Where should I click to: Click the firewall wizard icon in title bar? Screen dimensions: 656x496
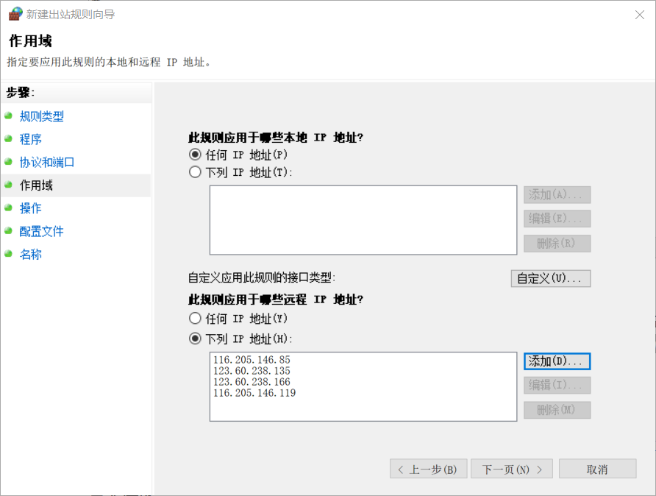click(15, 14)
